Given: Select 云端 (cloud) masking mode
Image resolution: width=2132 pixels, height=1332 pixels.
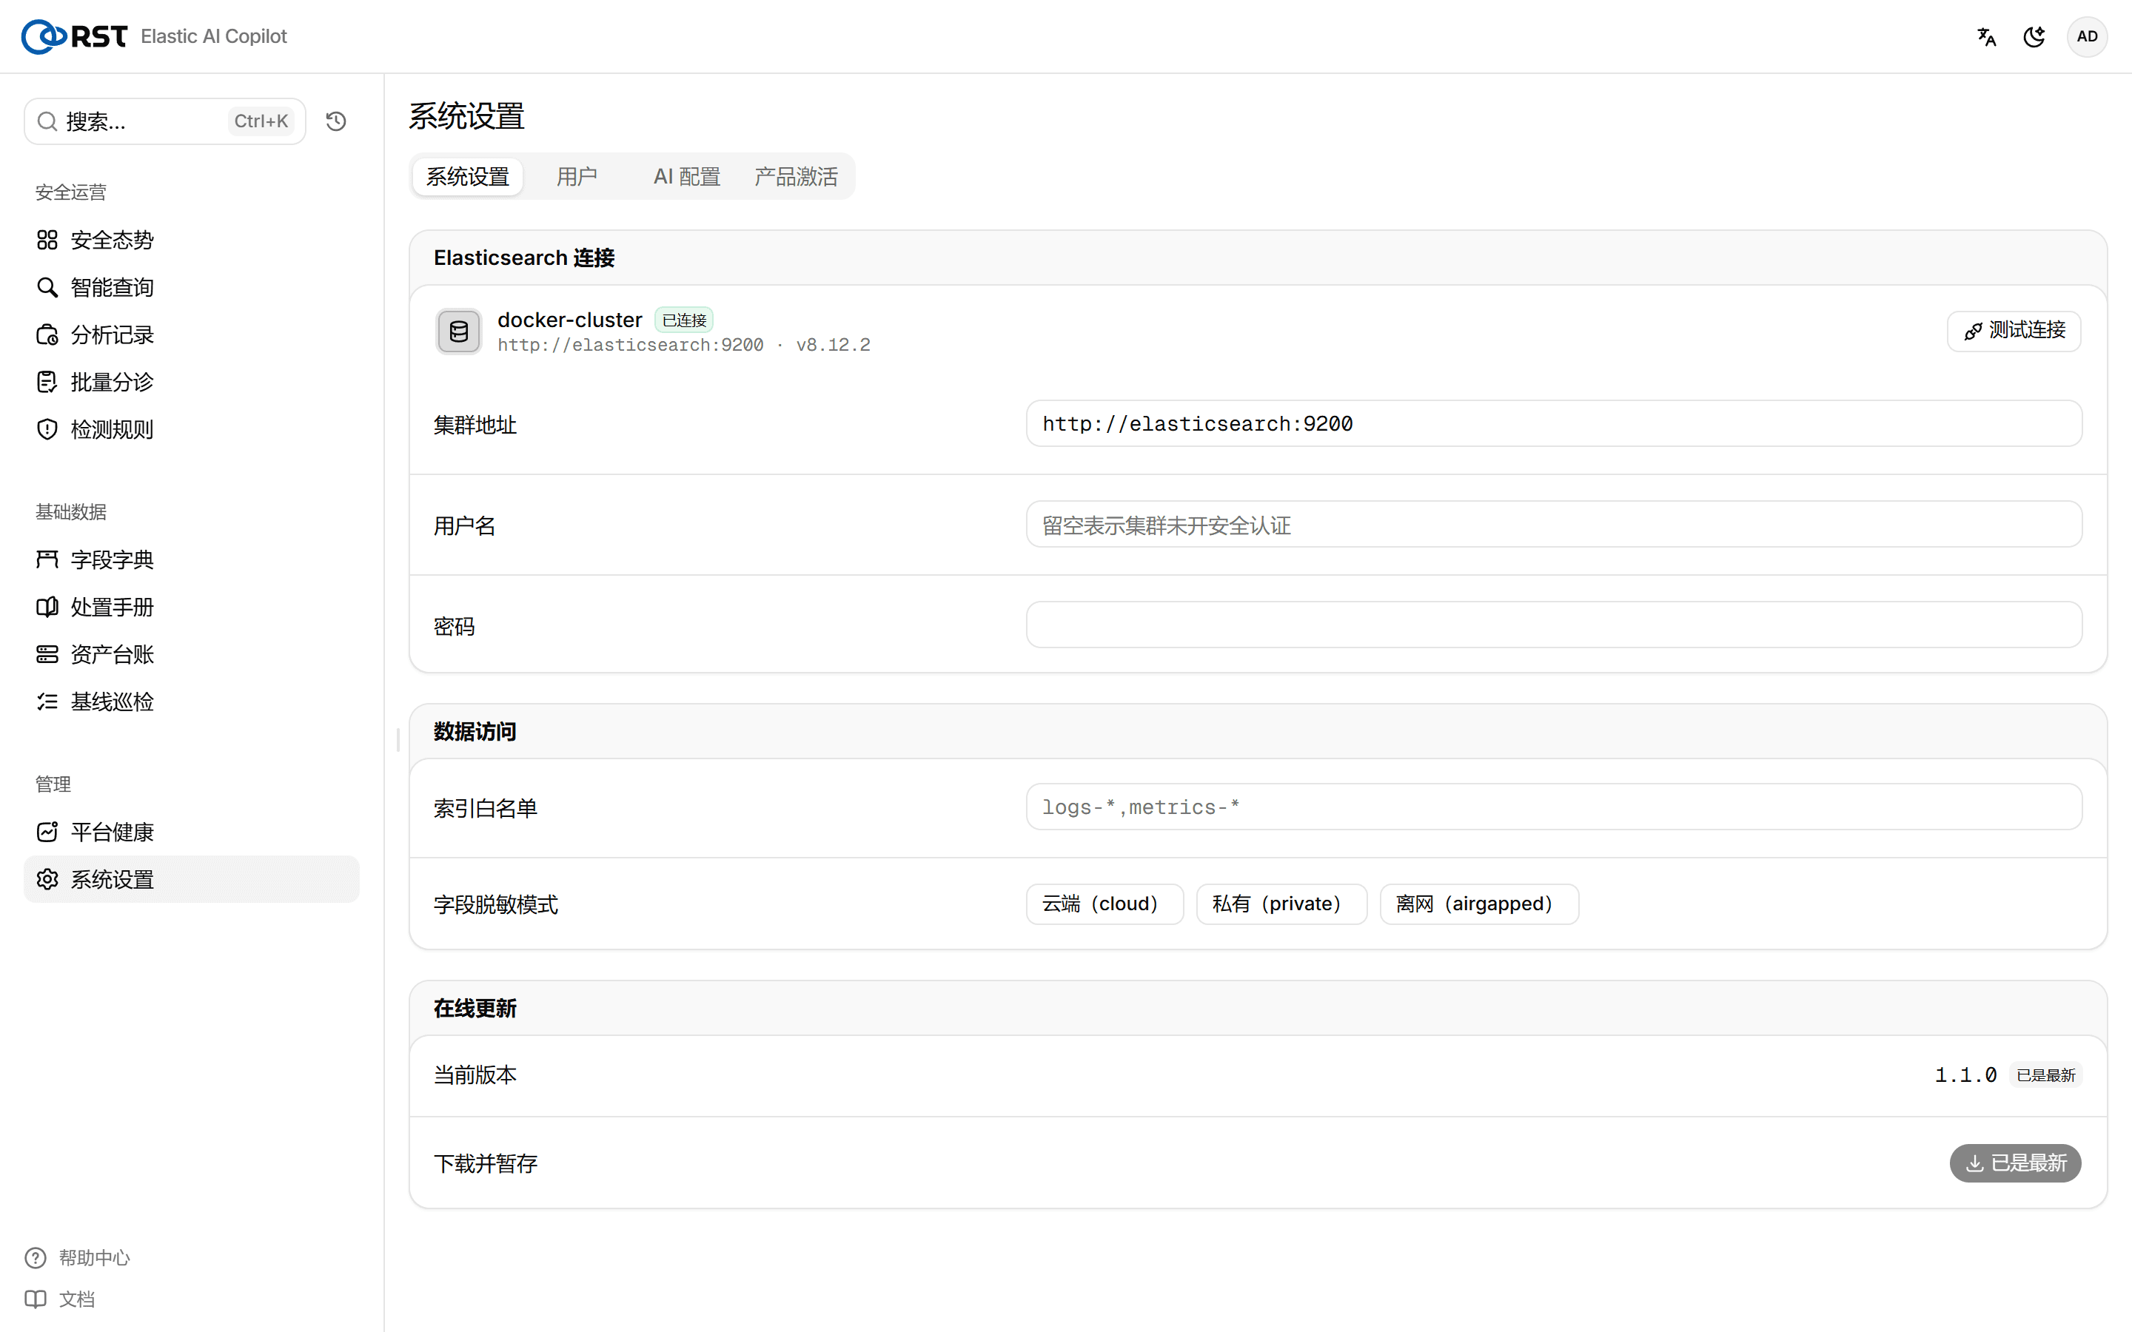Looking at the screenshot, I should pos(1104,904).
